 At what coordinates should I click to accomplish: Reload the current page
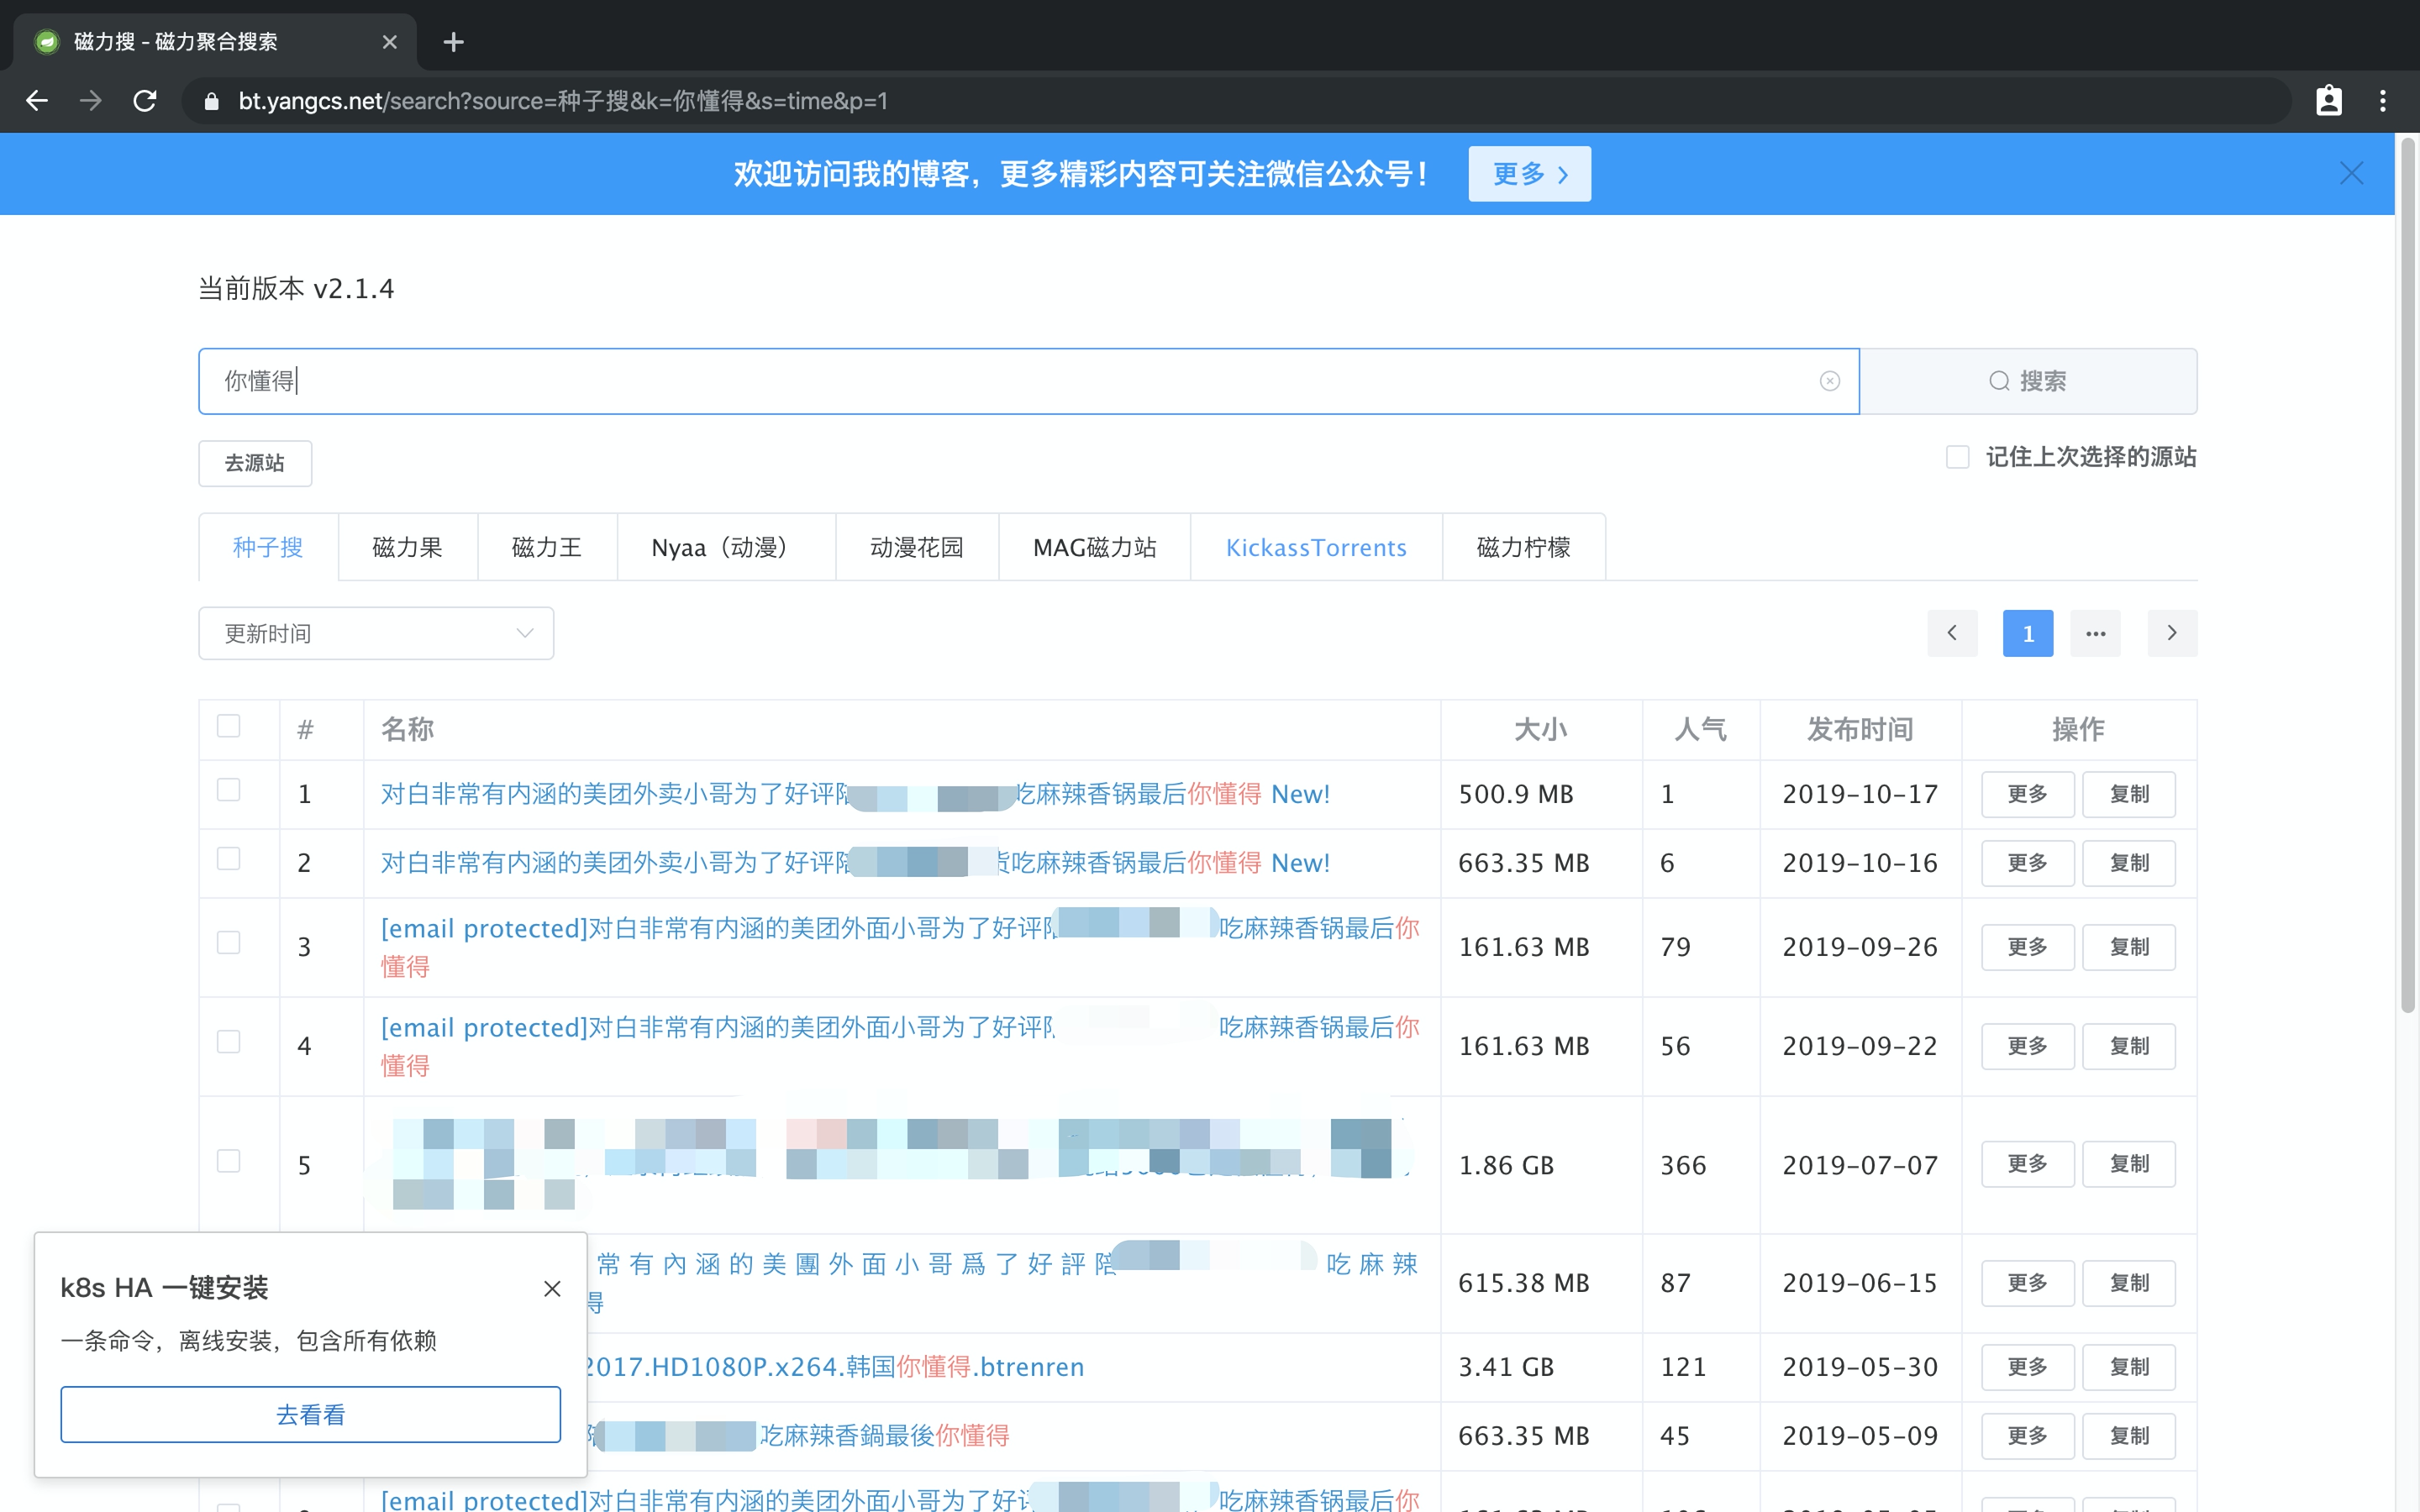tap(145, 101)
